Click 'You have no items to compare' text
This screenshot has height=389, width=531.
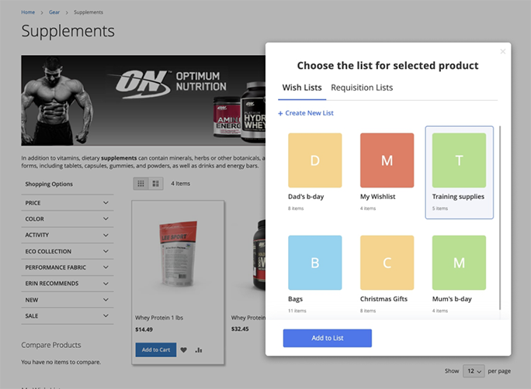click(x=61, y=362)
